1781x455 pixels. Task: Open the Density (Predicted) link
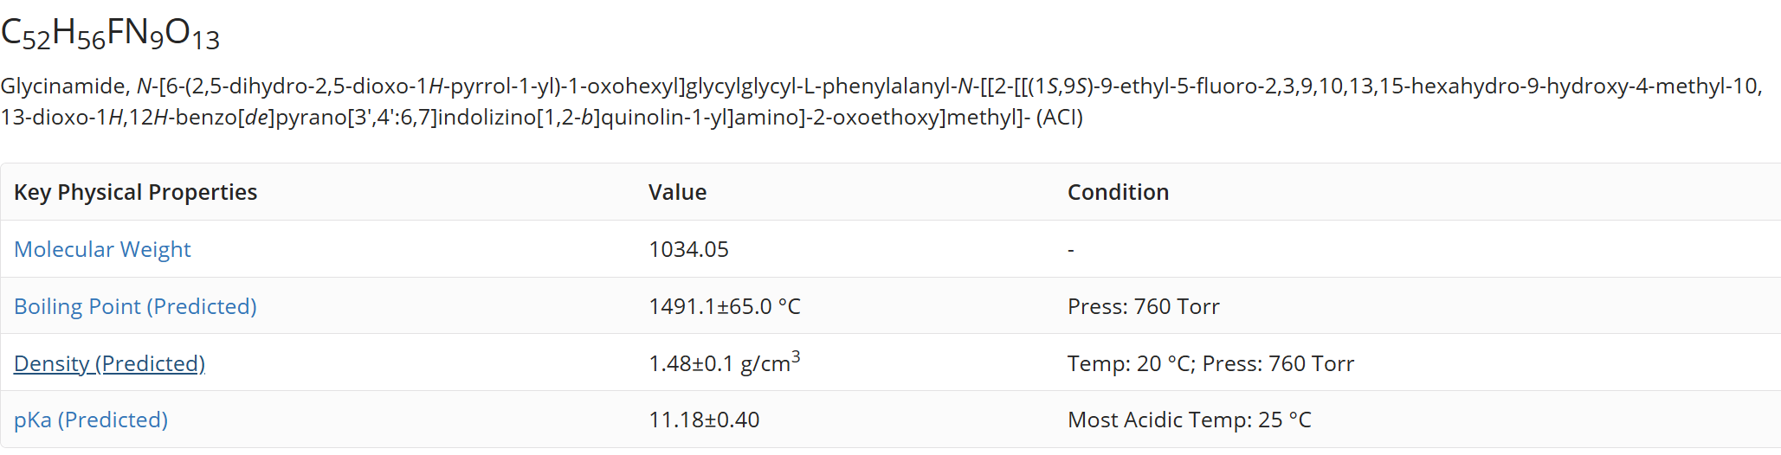tap(109, 363)
